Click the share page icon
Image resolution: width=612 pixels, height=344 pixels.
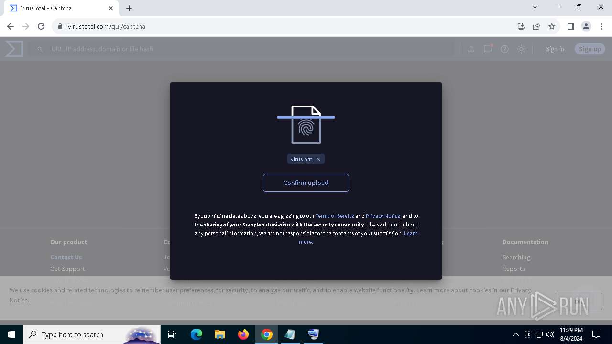pyautogui.click(x=536, y=26)
